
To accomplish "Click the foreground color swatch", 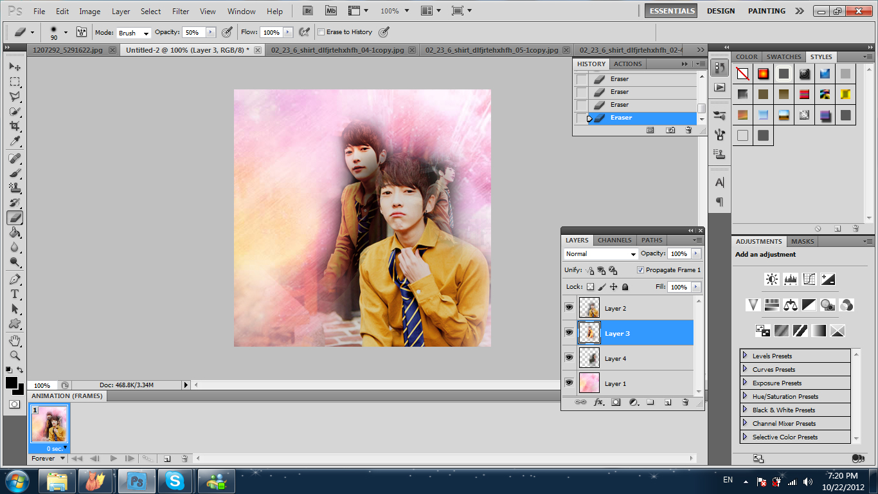I will (x=12, y=383).
